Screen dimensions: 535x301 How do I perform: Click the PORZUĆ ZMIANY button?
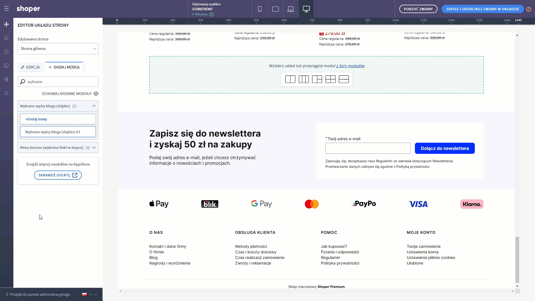(x=418, y=9)
